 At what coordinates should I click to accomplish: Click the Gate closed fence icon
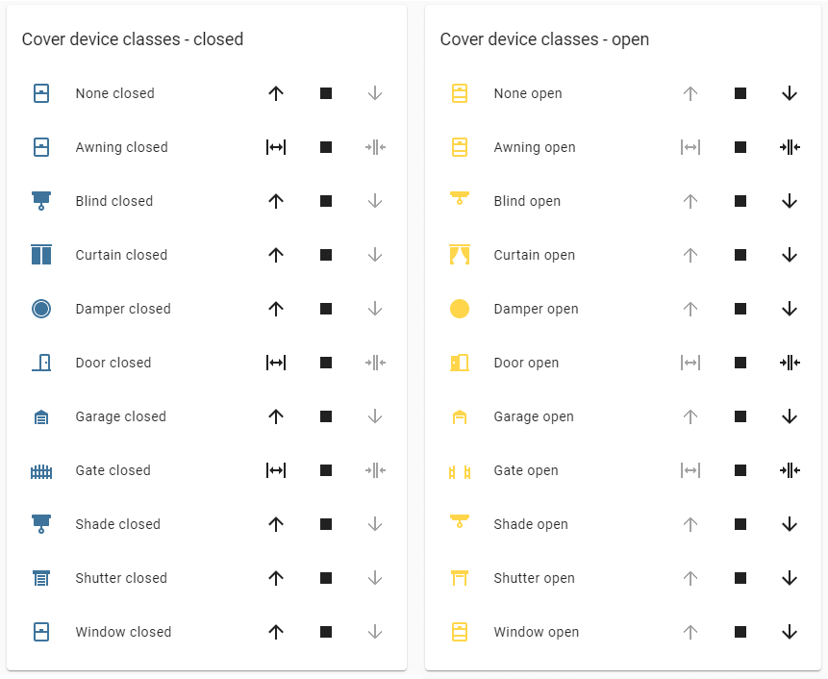pos(40,470)
